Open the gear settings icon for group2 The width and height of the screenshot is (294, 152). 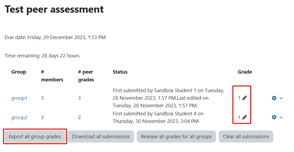coord(274,117)
